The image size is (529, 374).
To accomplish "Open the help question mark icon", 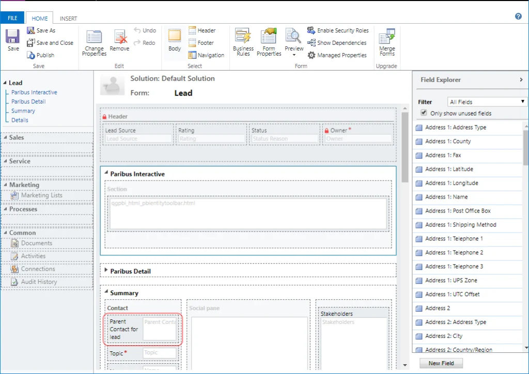I will point(518,16).
